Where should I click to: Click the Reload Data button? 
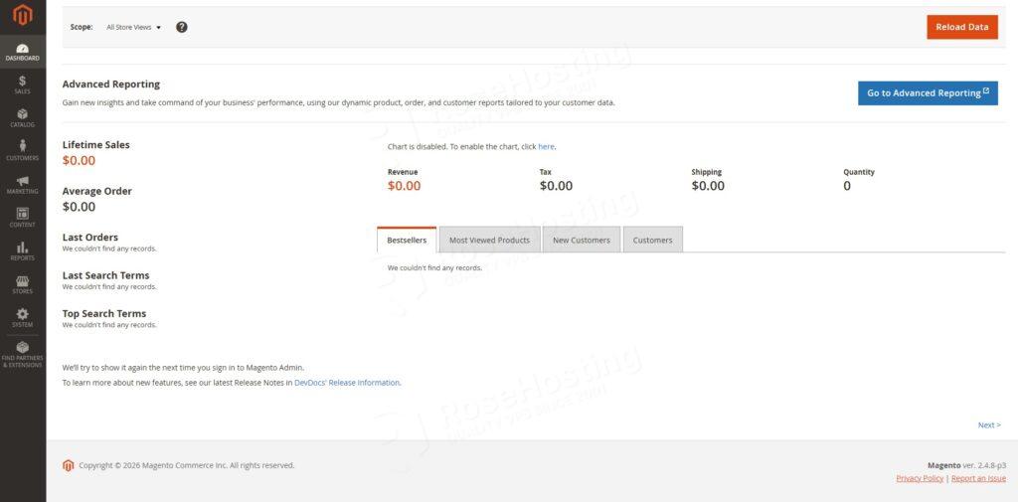click(x=962, y=27)
